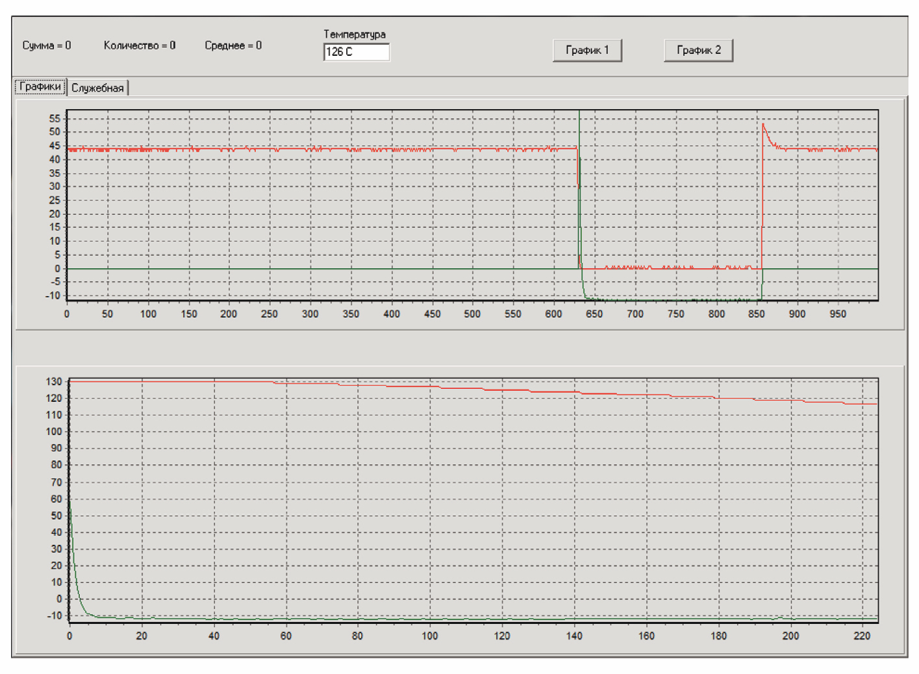
Task: Click the 130 y-axis label of lower chart
Action: (x=54, y=382)
